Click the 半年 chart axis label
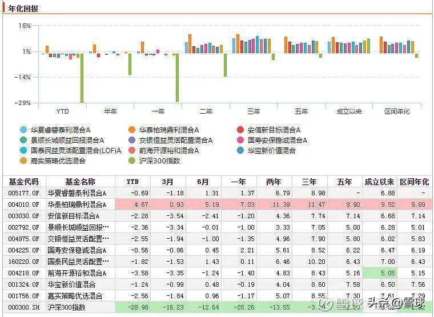Screen dimensions: 434x317 (x=110, y=111)
